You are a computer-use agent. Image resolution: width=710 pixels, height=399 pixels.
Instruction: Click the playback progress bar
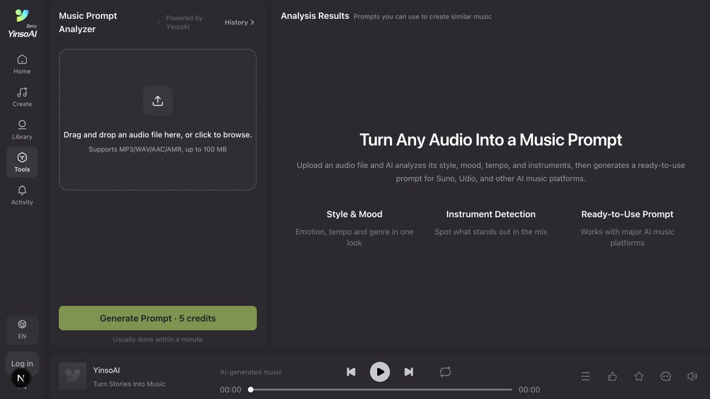(381, 390)
